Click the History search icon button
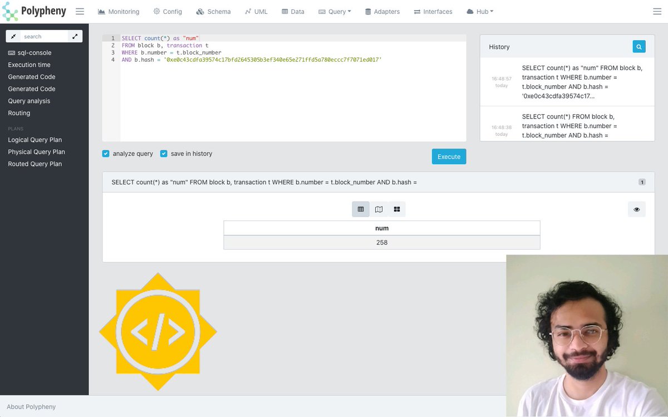 tap(639, 47)
